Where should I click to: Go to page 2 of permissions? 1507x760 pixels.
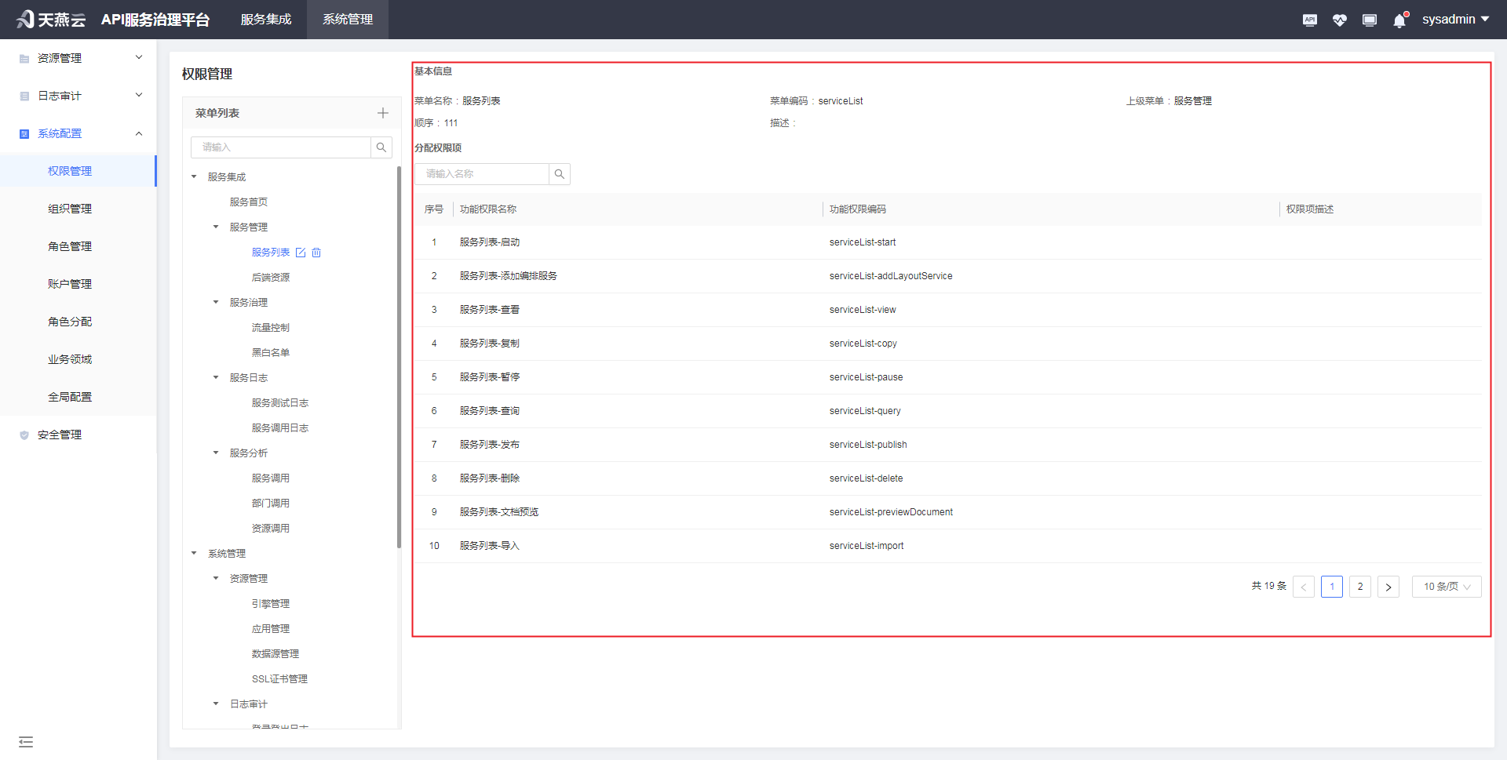point(1360,587)
